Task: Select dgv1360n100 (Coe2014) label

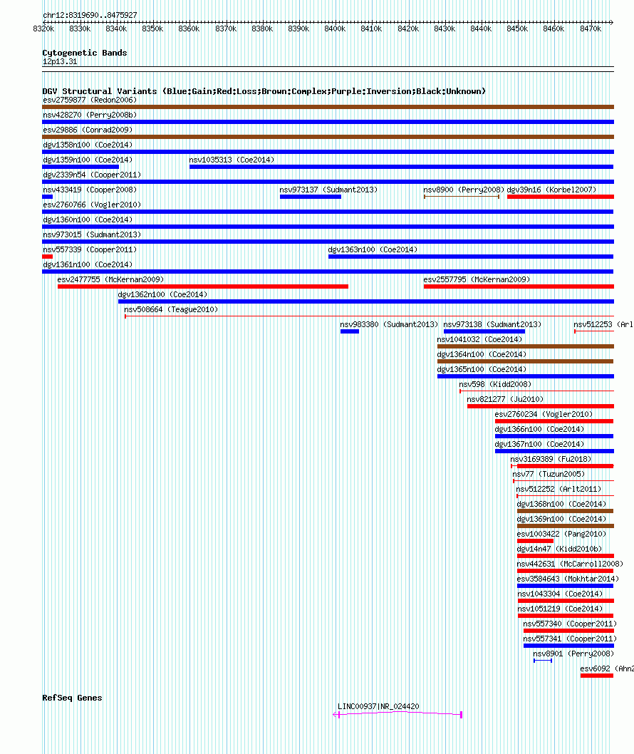Action: 88,220
